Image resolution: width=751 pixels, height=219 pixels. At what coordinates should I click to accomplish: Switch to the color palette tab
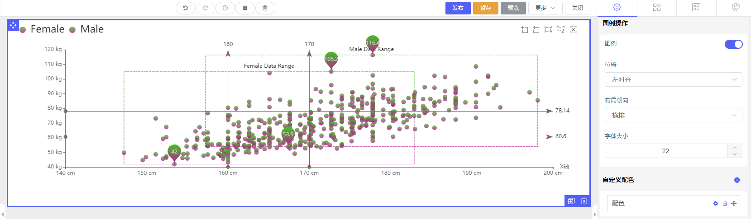click(x=736, y=7)
